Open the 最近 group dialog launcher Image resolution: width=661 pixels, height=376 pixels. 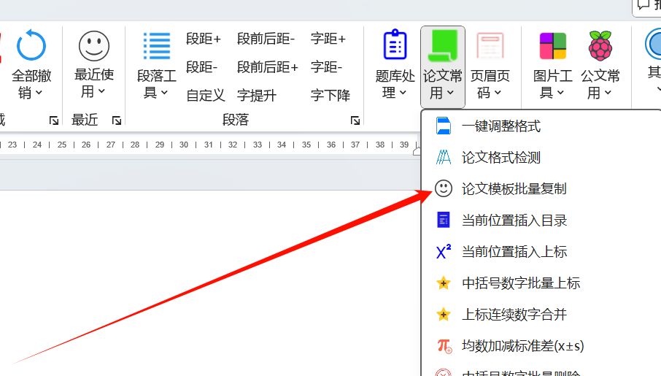coord(116,120)
